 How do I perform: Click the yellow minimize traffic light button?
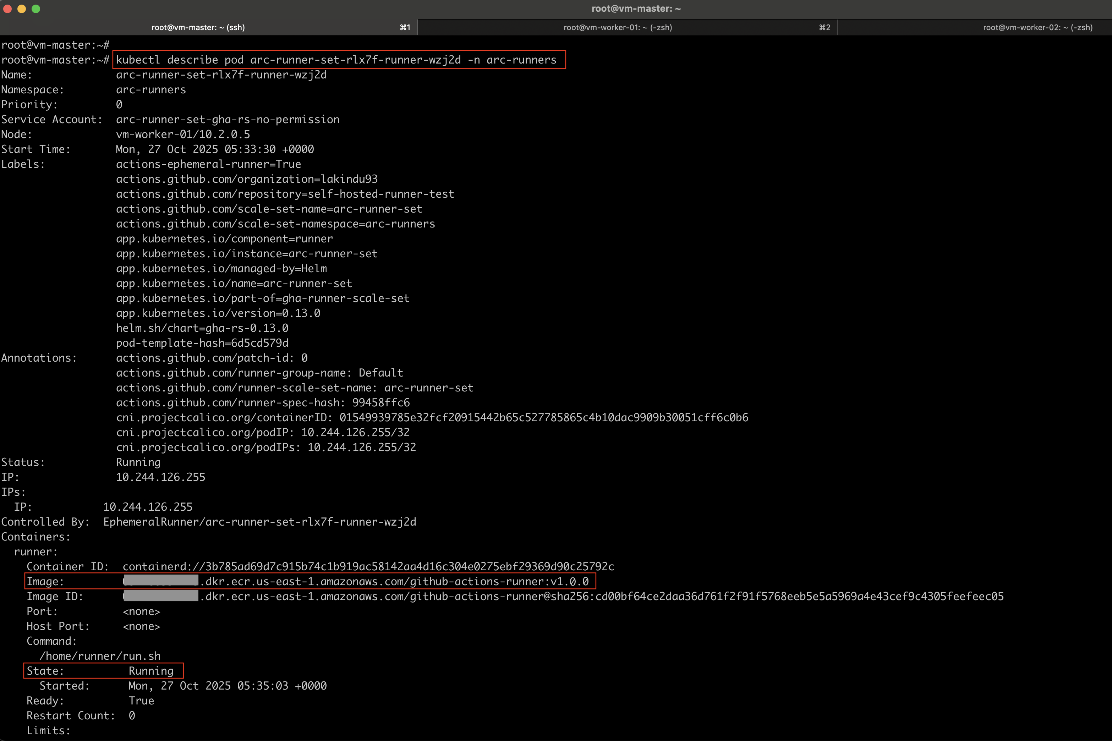pos(22,9)
